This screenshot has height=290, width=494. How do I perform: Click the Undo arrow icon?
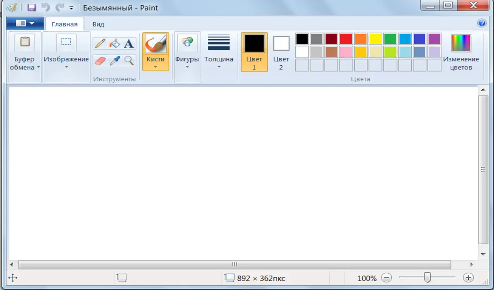coord(46,8)
